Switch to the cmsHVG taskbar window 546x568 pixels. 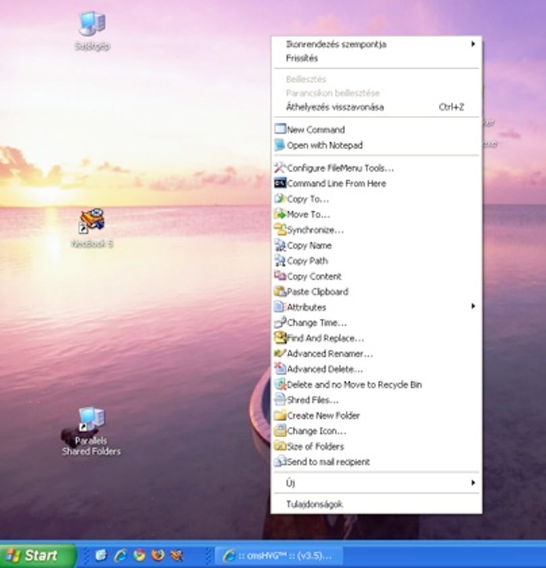[279, 555]
